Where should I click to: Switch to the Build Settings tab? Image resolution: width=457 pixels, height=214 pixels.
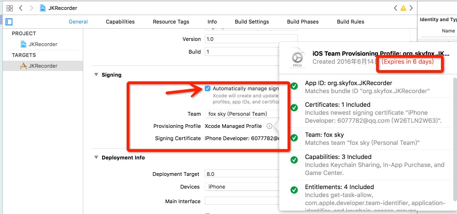(x=252, y=22)
